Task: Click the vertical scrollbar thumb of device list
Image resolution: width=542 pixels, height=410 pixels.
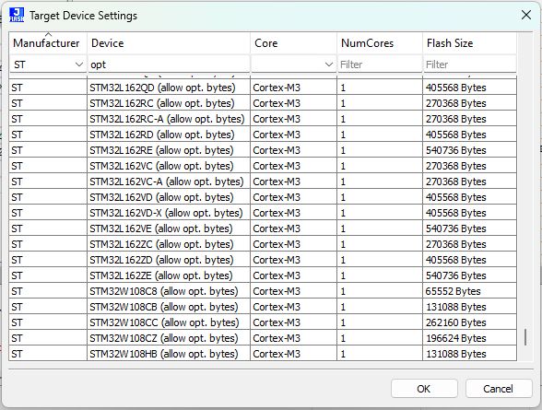Action: point(525,337)
